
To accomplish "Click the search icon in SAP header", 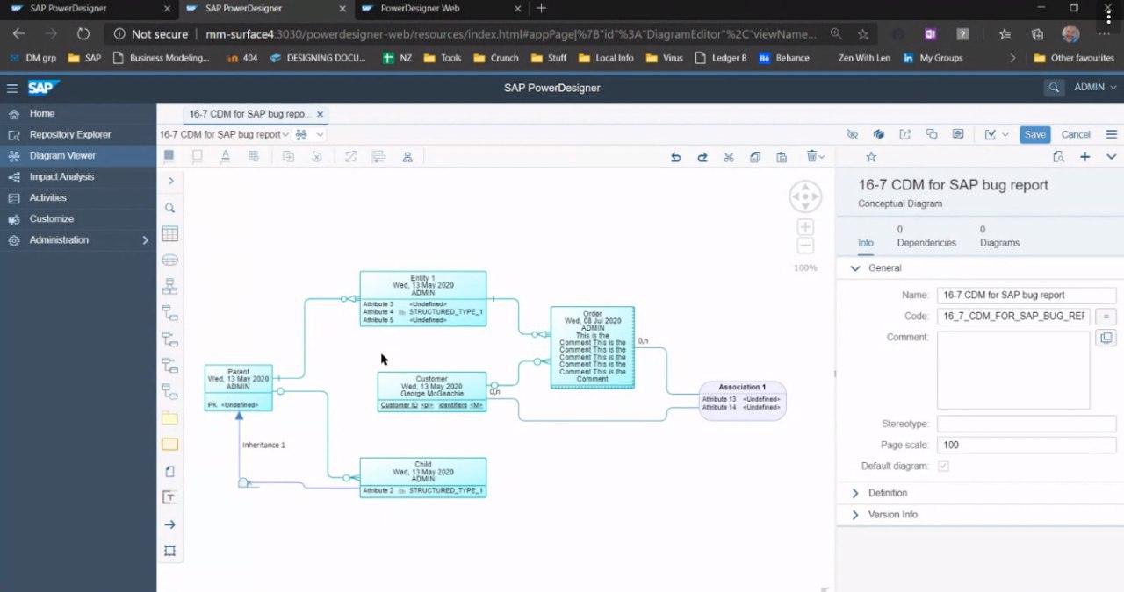I will coord(1054,88).
